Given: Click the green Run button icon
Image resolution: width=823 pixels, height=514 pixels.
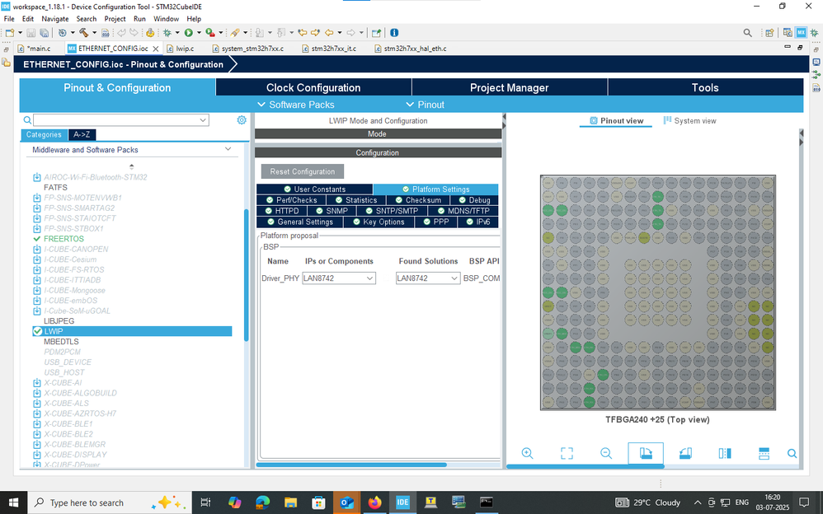Looking at the screenshot, I should pos(188,32).
